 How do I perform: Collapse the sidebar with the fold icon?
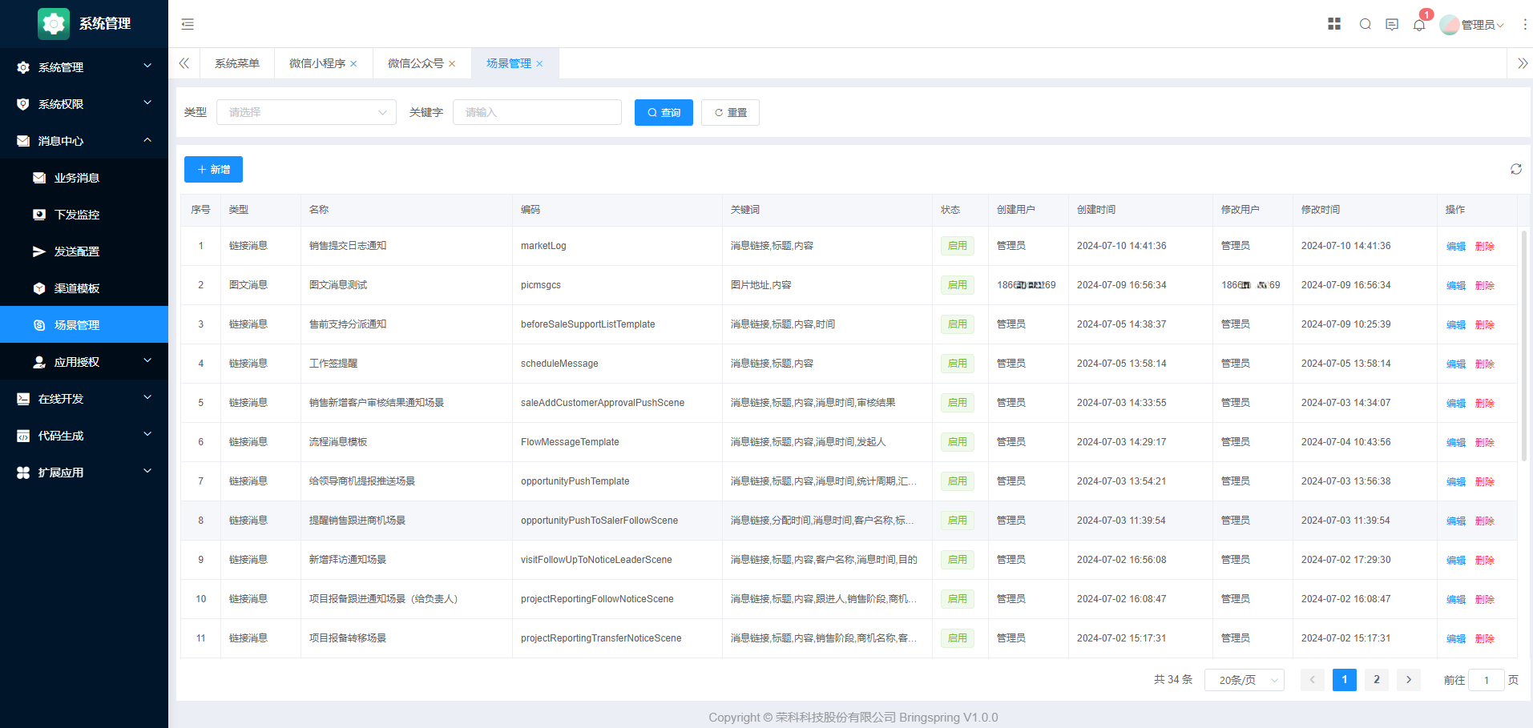pos(188,24)
